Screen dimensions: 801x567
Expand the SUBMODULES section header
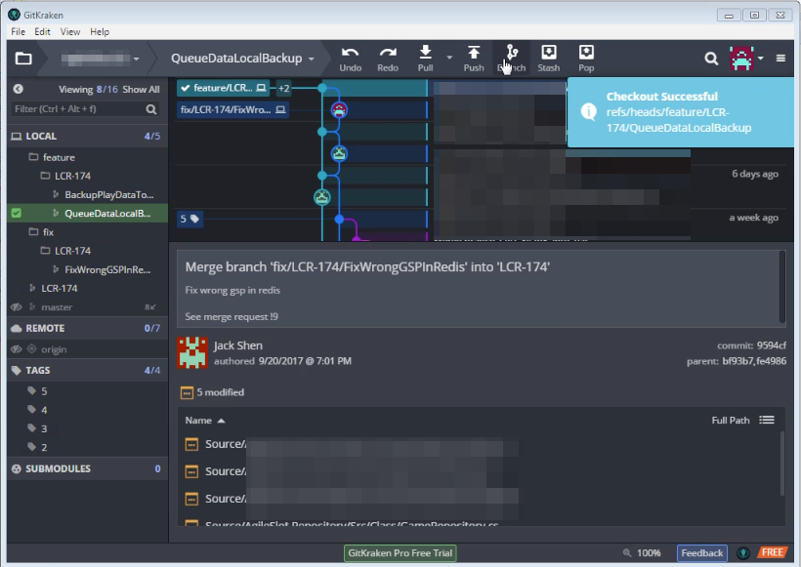(87, 468)
